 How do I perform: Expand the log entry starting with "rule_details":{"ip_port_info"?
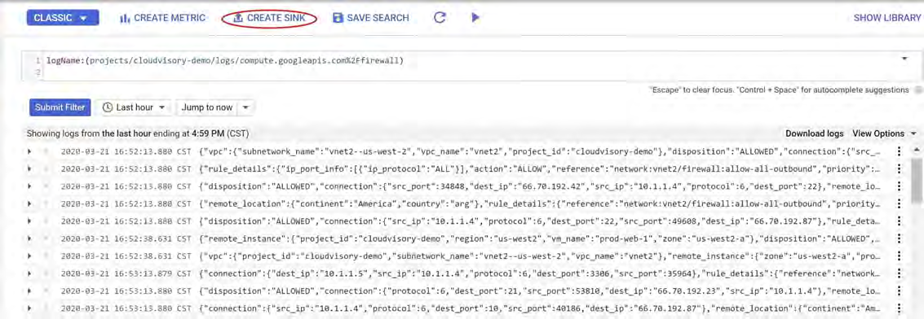point(29,169)
